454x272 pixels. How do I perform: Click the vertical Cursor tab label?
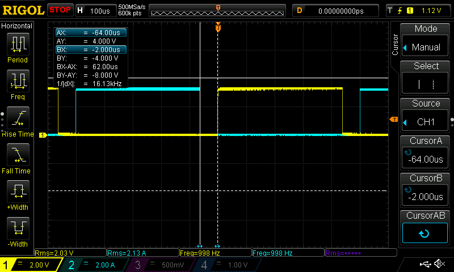tap(395, 45)
